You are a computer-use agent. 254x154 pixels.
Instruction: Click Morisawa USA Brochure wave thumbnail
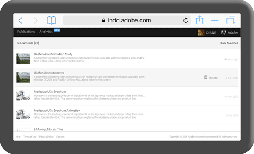click(23, 96)
